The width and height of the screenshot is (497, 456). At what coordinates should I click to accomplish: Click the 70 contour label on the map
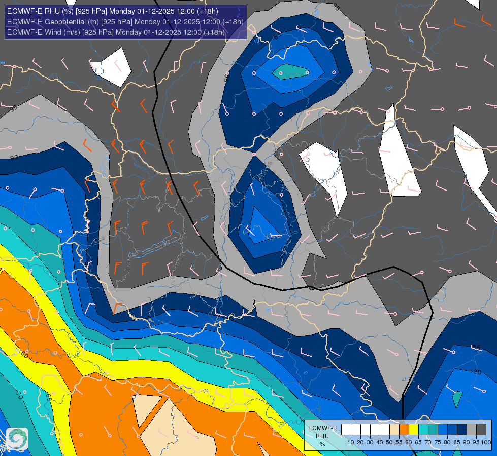[x=19, y=396]
